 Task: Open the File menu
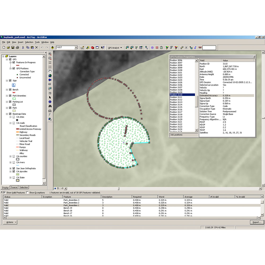[x=3, y=42]
